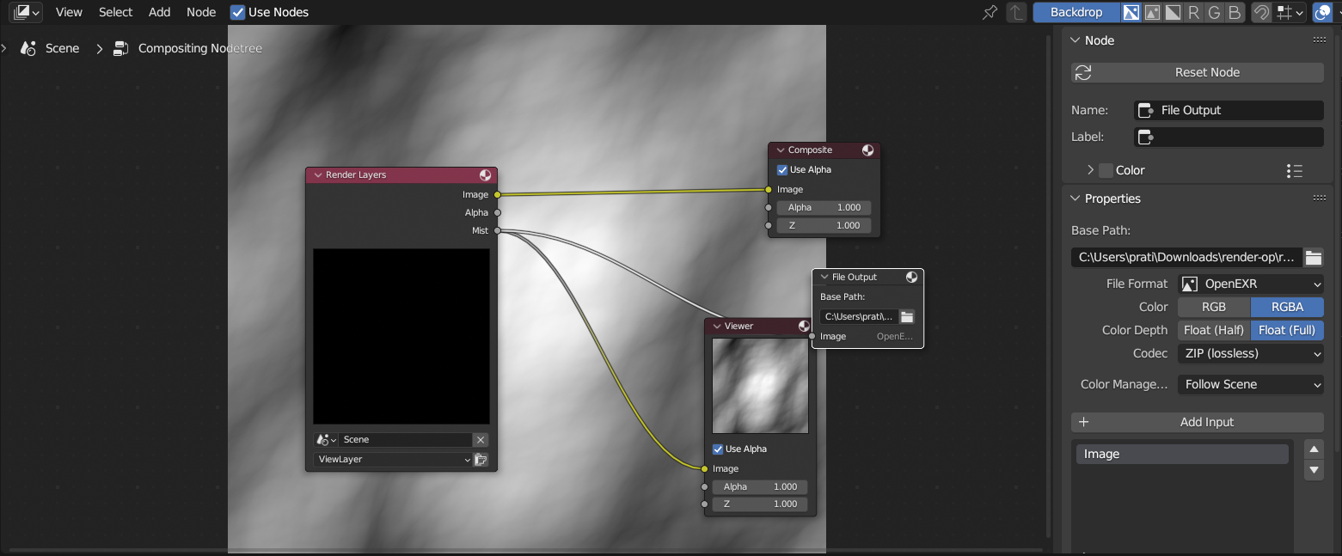
Task: Open the editor type selector icon
Action: [x=27, y=12]
